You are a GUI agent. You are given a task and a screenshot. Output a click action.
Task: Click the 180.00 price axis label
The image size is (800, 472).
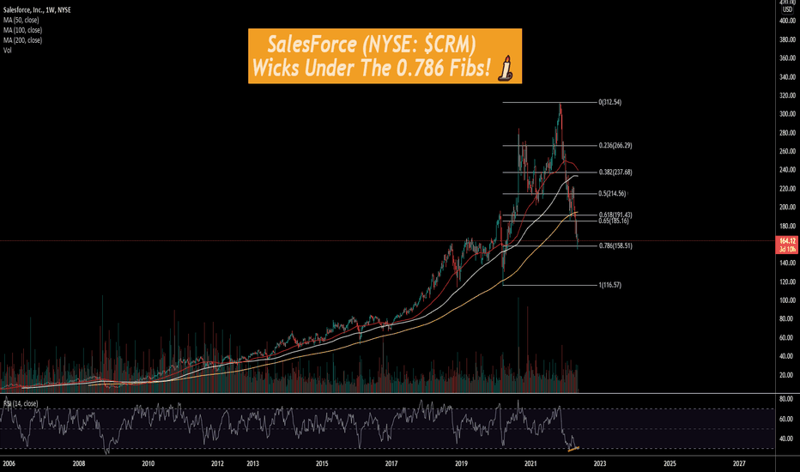[787, 226]
